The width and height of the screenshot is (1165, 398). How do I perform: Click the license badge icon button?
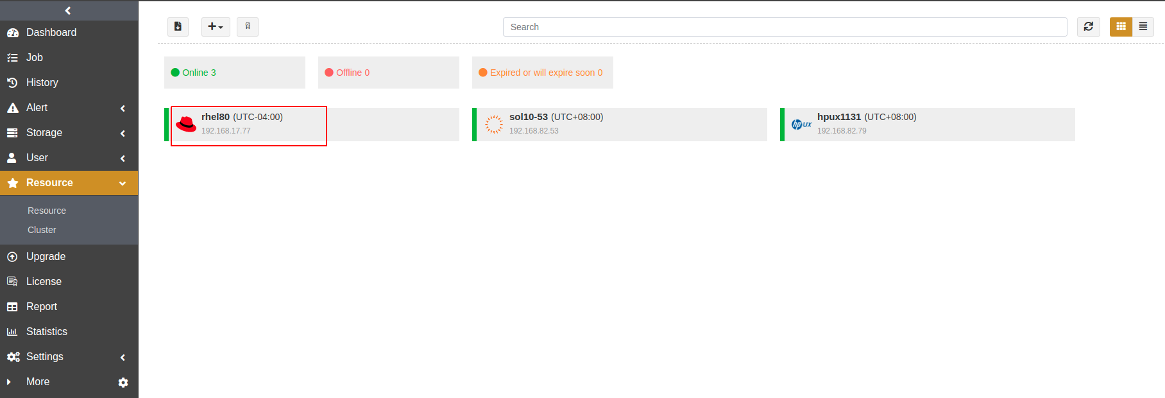click(248, 26)
